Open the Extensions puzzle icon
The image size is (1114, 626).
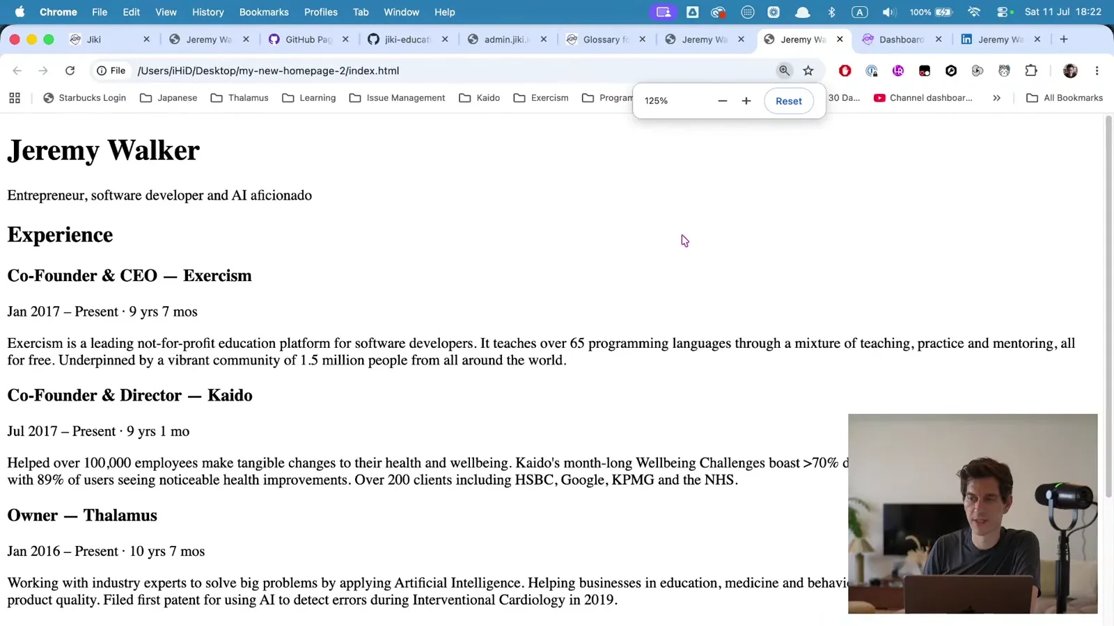pyautogui.click(x=1031, y=70)
